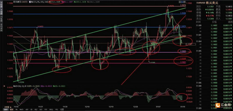Apply the BOLL indicator from bottom bar

tap(51, 110)
